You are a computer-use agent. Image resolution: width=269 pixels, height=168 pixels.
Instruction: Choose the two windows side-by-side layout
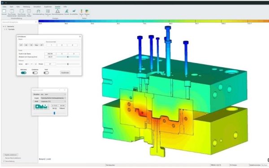tap(12, 11)
